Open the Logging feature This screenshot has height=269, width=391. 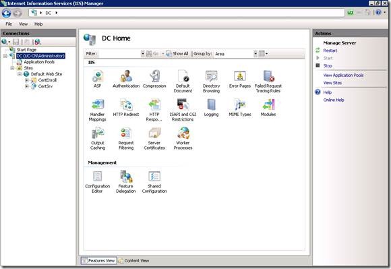click(x=211, y=107)
